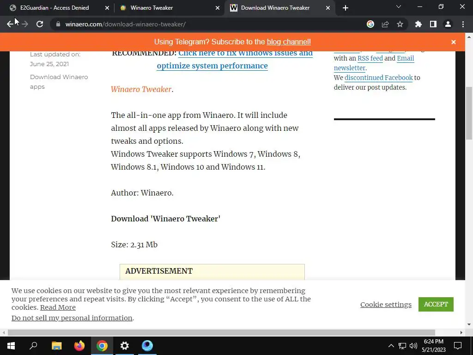The height and width of the screenshot is (355, 473).
Task: Follow the optimize system performance link
Action: click(x=212, y=66)
